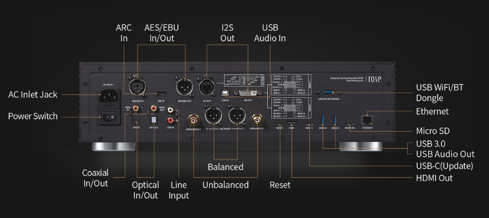Click the USB-C port on the panel
The image size is (489, 218).
coord(309,123)
